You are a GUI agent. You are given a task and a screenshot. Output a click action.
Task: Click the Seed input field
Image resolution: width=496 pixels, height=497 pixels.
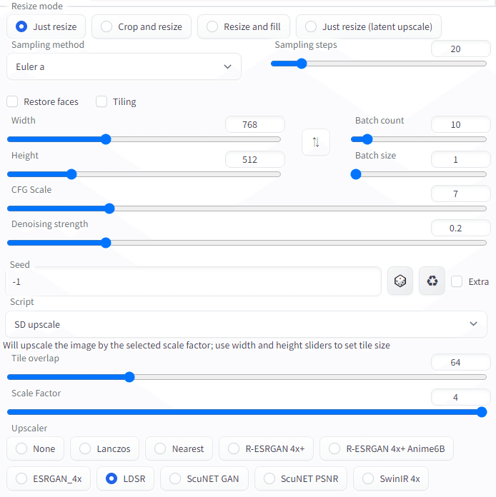(193, 281)
